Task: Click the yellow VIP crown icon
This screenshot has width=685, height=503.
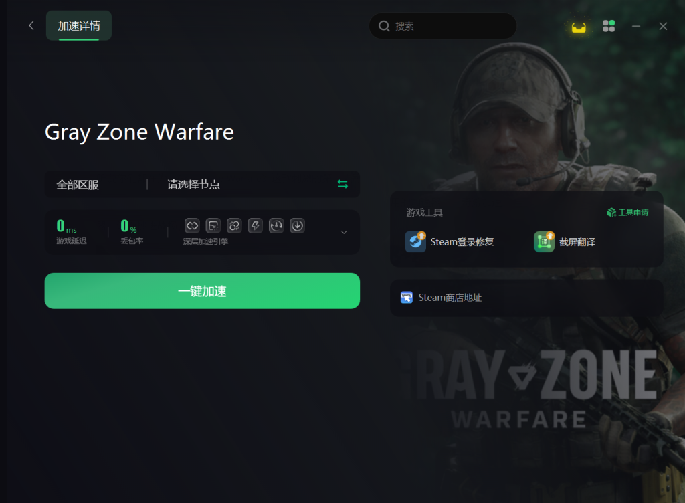Action: coord(579,27)
